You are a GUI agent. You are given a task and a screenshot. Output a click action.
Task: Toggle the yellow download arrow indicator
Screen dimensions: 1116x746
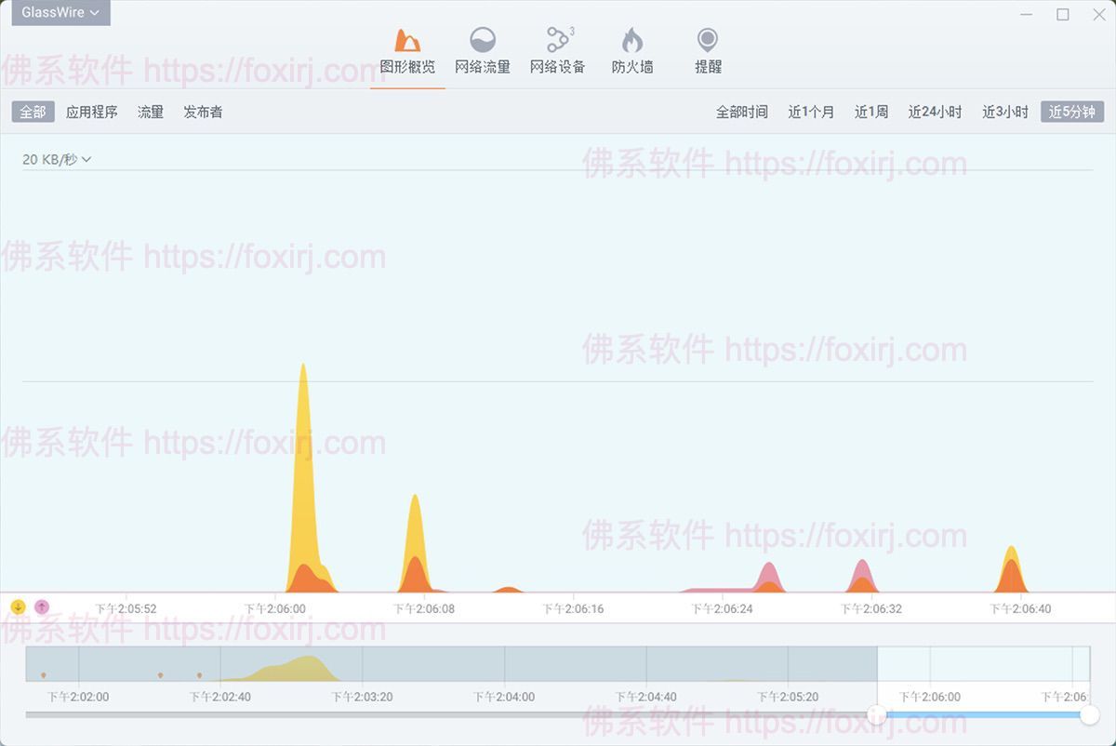click(17, 607)
